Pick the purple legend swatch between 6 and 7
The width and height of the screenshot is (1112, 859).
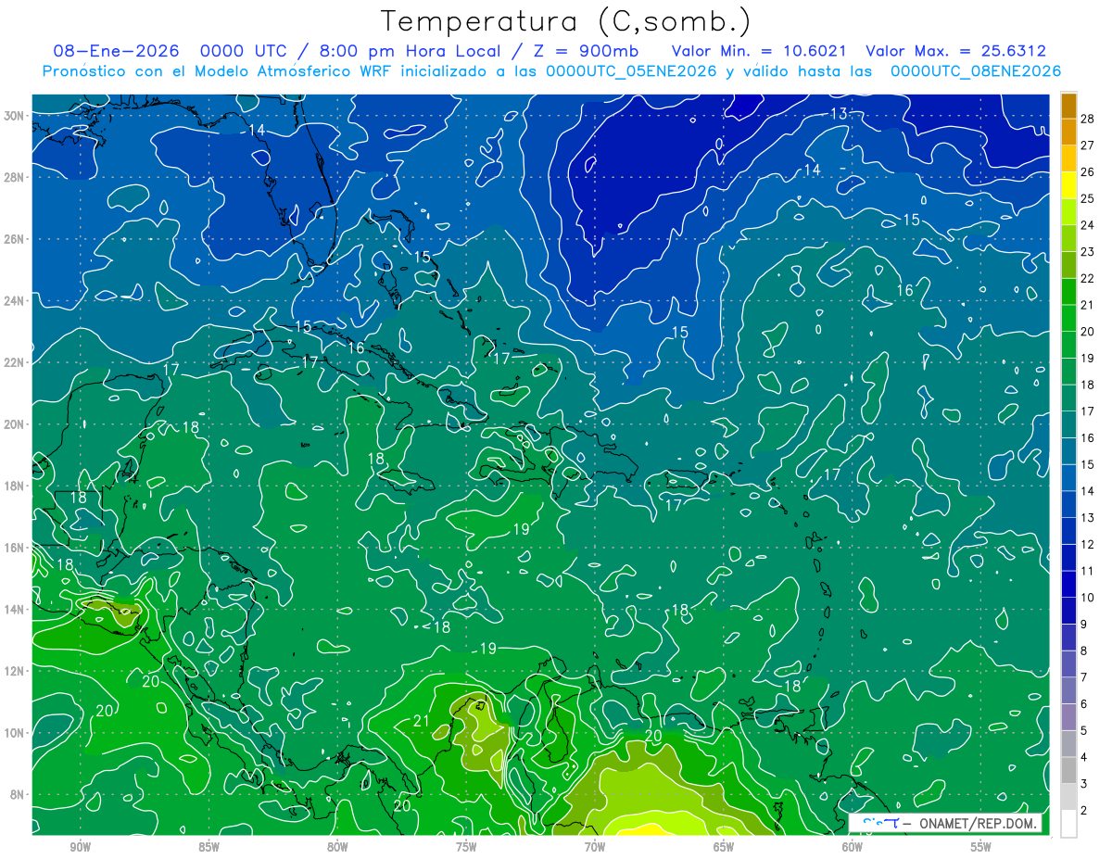coord(1068,690)
